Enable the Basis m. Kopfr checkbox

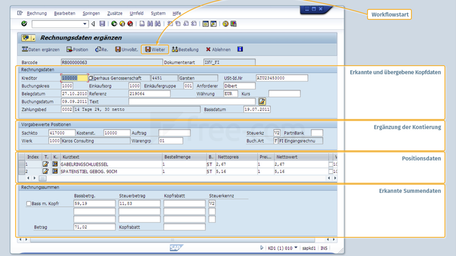pos(28,204)
